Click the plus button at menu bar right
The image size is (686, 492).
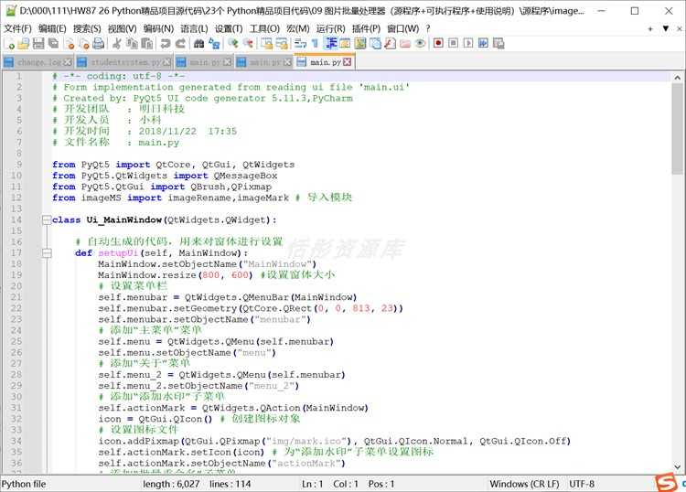[650, 29]
